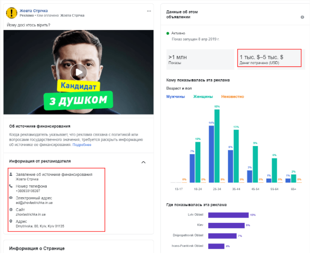Image resolution: width=310 pixels, height=257 pixels.
Task: Click the Kiev 9% bar
Action: (x=226, y=225)
